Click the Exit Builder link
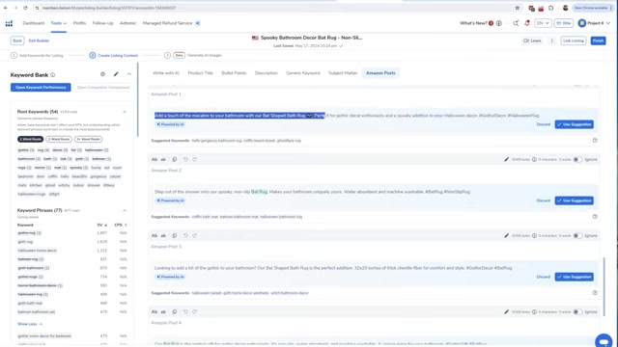This screenshot has height=347, width=618. click(39, 40)
